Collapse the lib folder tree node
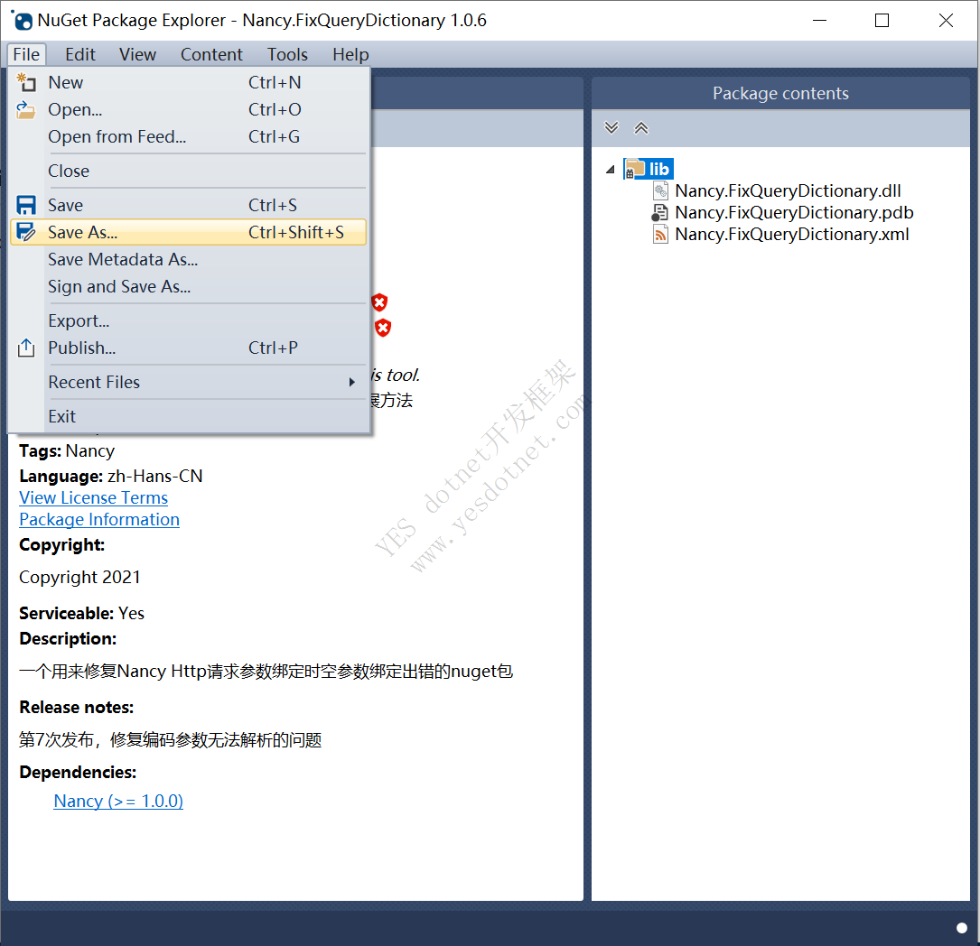 coord(611,169)
